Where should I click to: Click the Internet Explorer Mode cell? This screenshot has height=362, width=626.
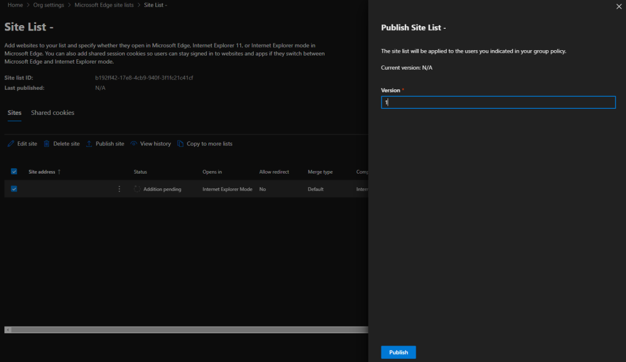pos(227,189)
